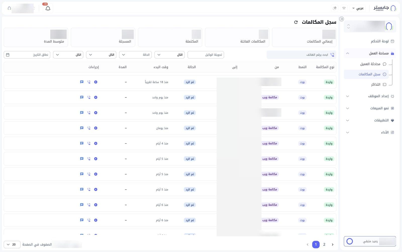Open chat icon in the منذ يومان row
Image resolution: width=402 pixels, height=252 pixels.
[x=82, y=128]
